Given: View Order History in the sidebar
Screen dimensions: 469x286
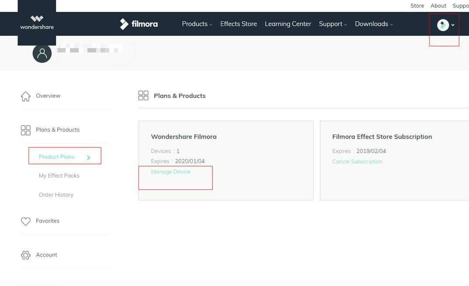Looking at the screenshot, I should [56, 195].
